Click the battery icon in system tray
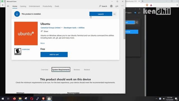 [x=164, y=99]
